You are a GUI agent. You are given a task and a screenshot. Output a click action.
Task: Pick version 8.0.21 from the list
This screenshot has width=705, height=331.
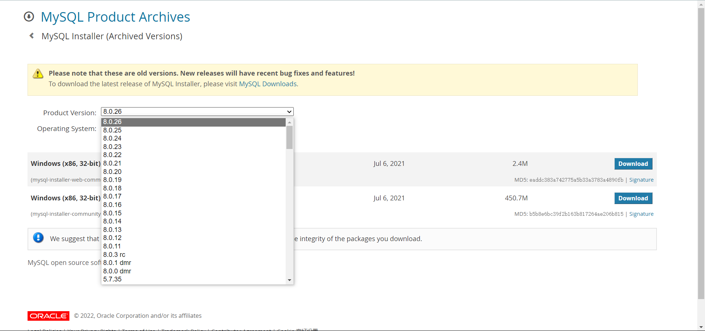pyautogui.click(x=194, y=163)
